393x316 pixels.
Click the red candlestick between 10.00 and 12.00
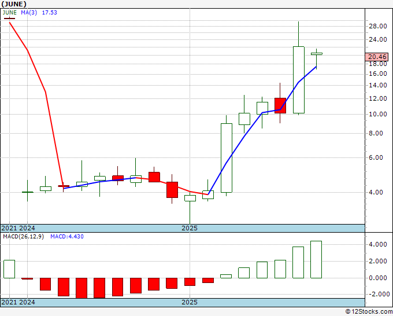click(280, 106)
